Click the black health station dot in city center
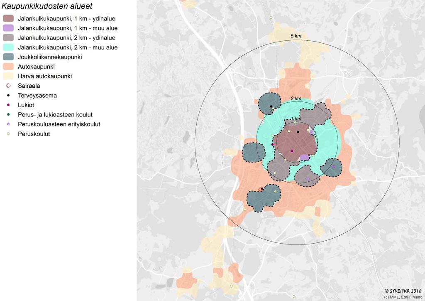 [298, 132]
